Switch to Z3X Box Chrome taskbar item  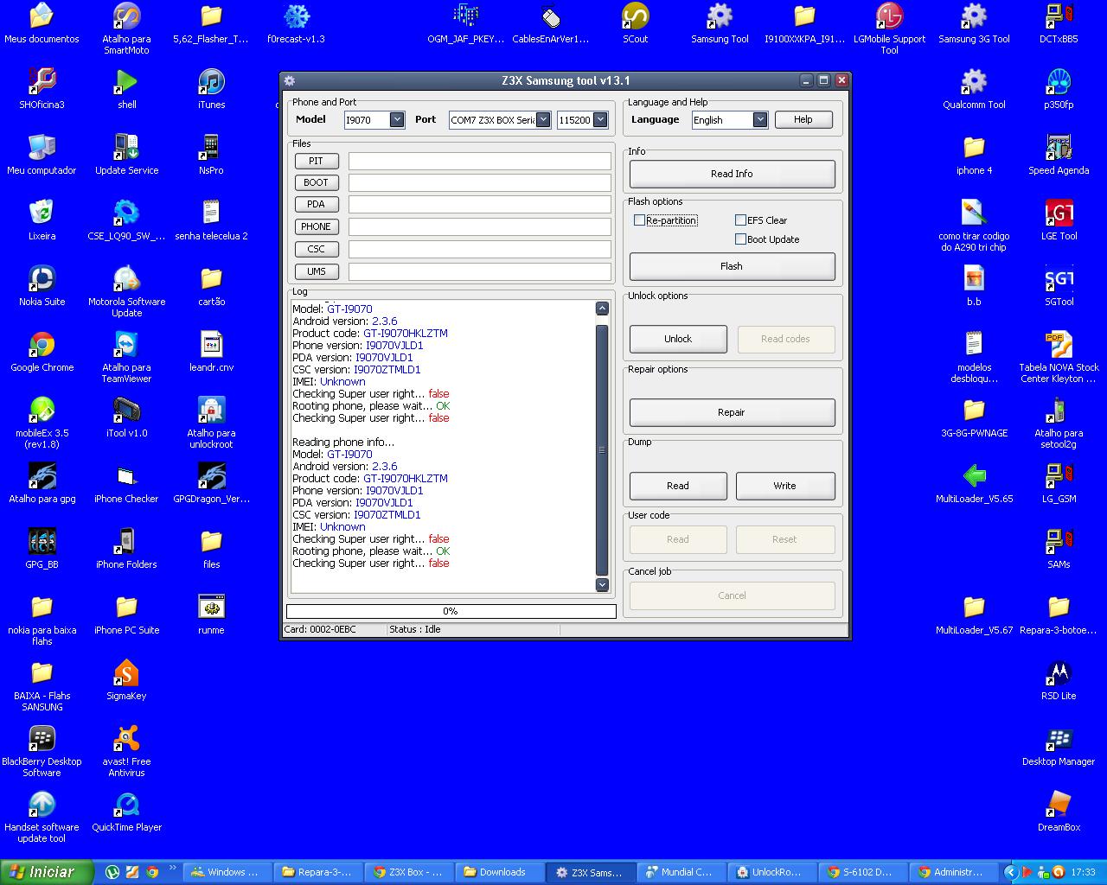coord(406,872)
